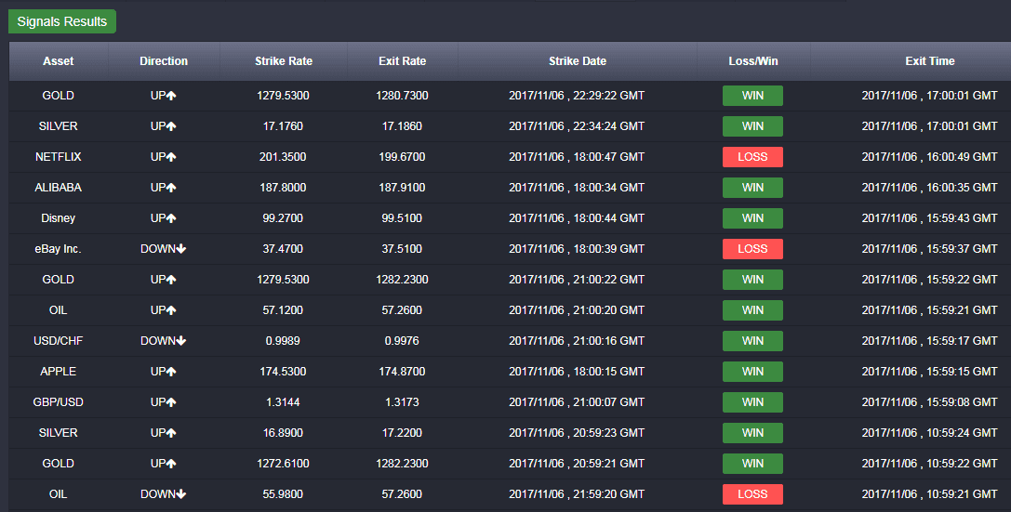Screen dimensions: 1011x512
Task: Click exit time 2017/11/06 , 15:59:08 GMT
Action: [x=930, y=401]
